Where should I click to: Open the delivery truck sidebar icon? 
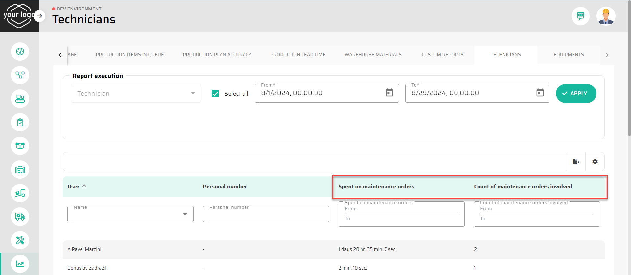(20, 217)
